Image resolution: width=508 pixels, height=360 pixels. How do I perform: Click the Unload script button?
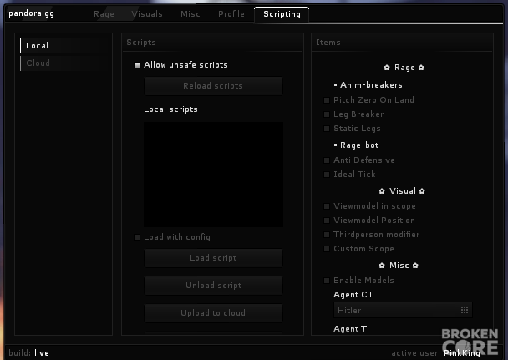(213, 286)
